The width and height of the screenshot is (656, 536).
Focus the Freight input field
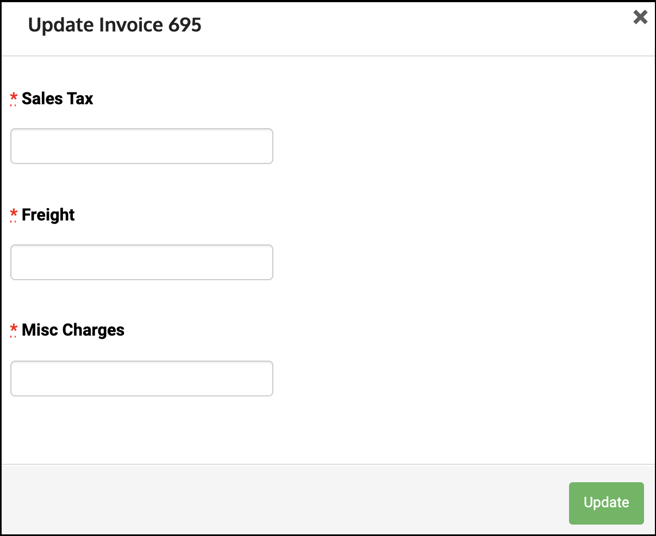(x=142, y=262)
